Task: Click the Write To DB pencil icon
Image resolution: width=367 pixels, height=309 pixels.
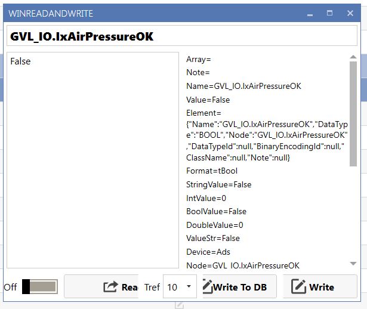Action: [x=208, y=286]
